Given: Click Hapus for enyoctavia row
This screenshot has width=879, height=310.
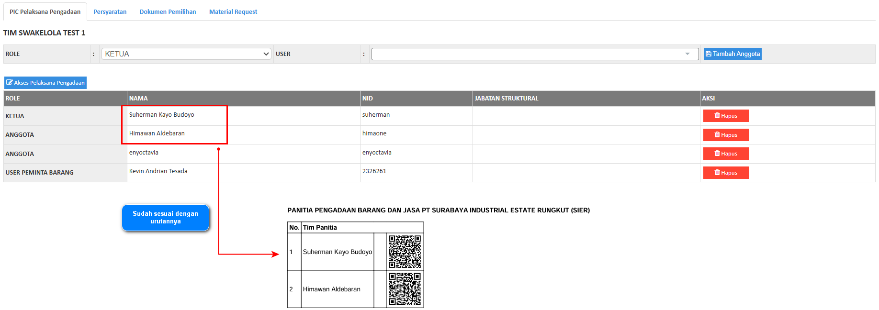Looking at the screenshot, I should tap(726, 154).
